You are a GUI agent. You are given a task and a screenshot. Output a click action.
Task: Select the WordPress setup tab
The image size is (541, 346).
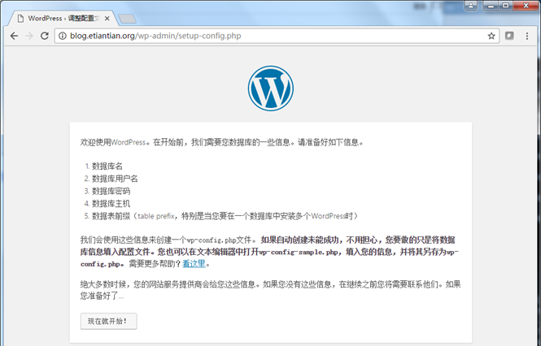(63, 18)
